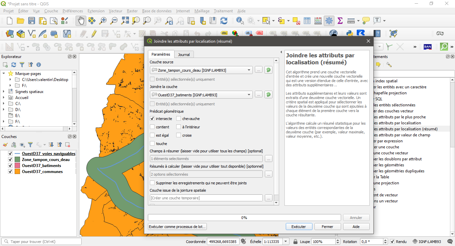The width and height of the screenshot is (455, 246).
Task: Open the text annotation dropdown arrow
Action: pyautogui.click(x=384, y=21)
